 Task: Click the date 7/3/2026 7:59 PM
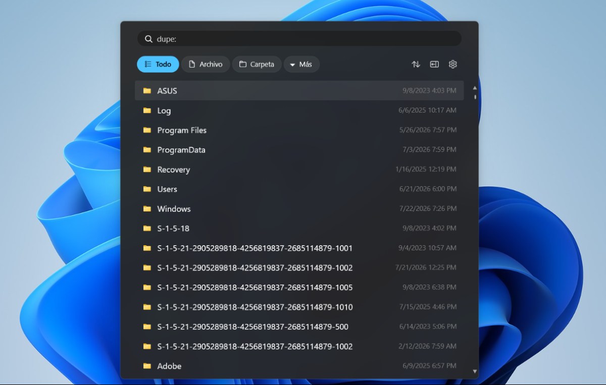point(429,149)
